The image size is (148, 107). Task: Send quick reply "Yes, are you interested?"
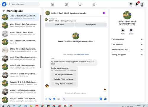point(64,75)
